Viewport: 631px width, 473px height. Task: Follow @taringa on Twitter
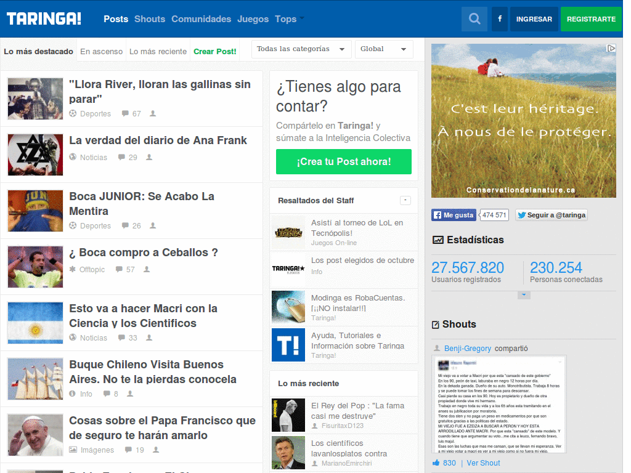click(x=552, y=215)
